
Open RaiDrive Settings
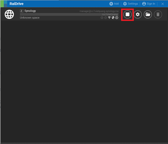(x=130, y=4)
